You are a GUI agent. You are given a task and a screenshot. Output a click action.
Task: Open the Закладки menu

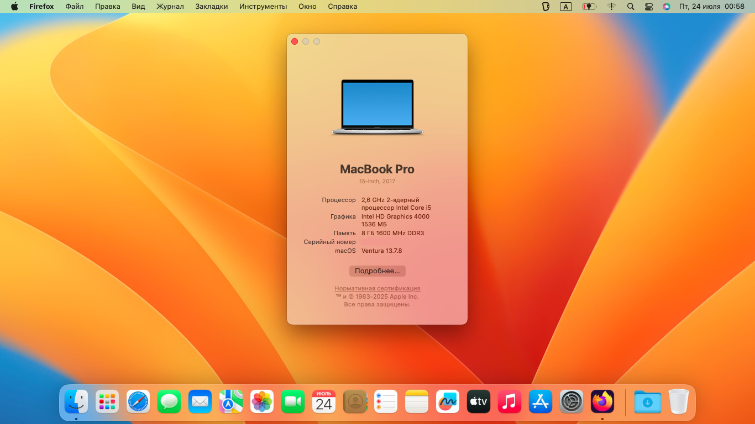(212, 7)
